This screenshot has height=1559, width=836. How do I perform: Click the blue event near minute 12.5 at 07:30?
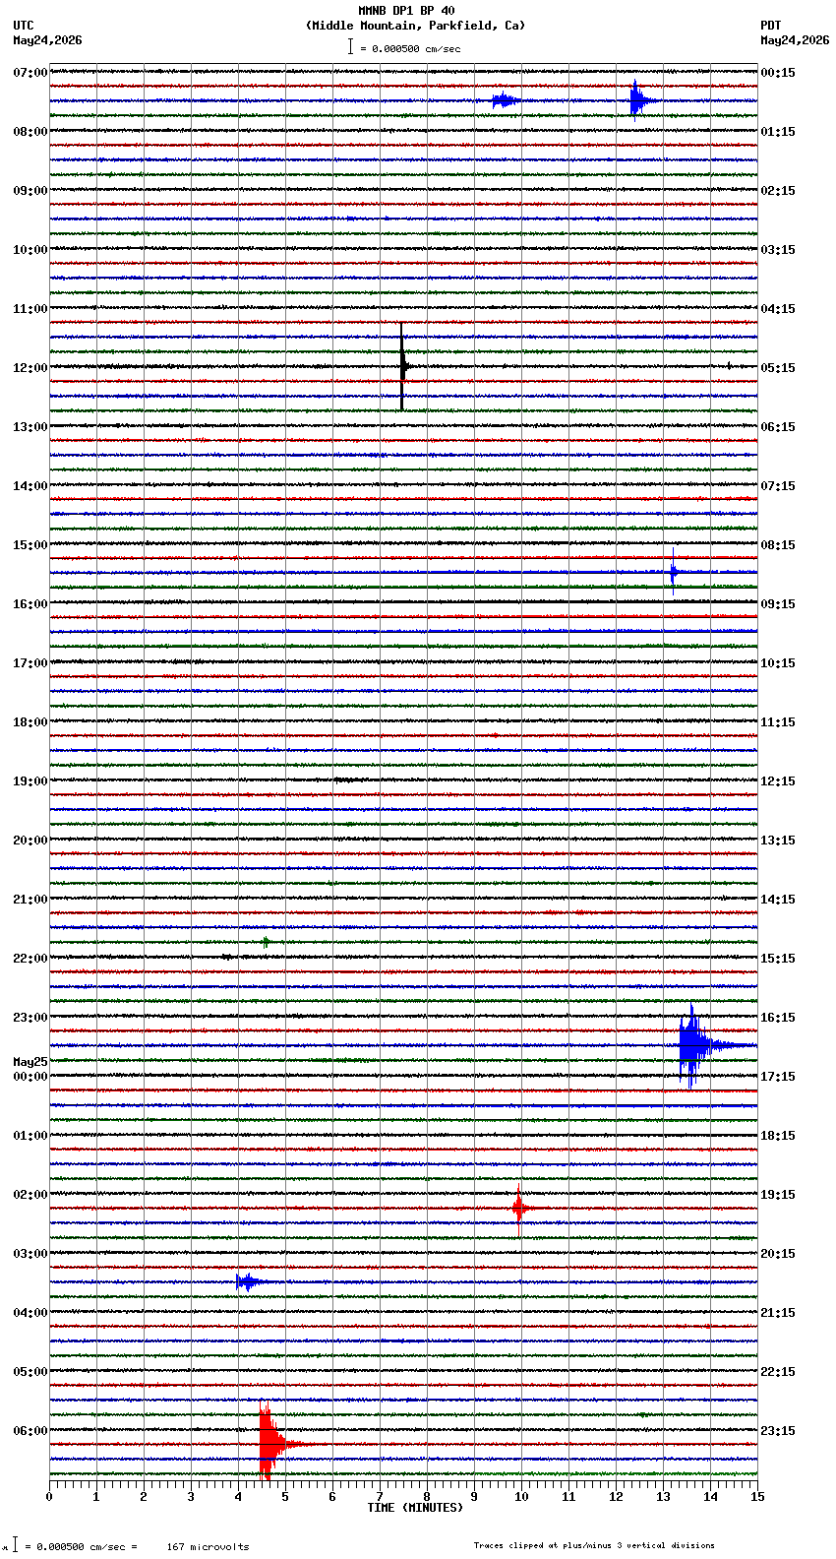639,99
